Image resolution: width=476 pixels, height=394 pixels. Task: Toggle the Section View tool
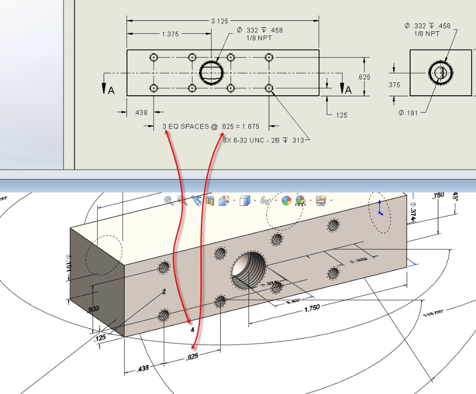pyautogui.click(x=210, y=200)
